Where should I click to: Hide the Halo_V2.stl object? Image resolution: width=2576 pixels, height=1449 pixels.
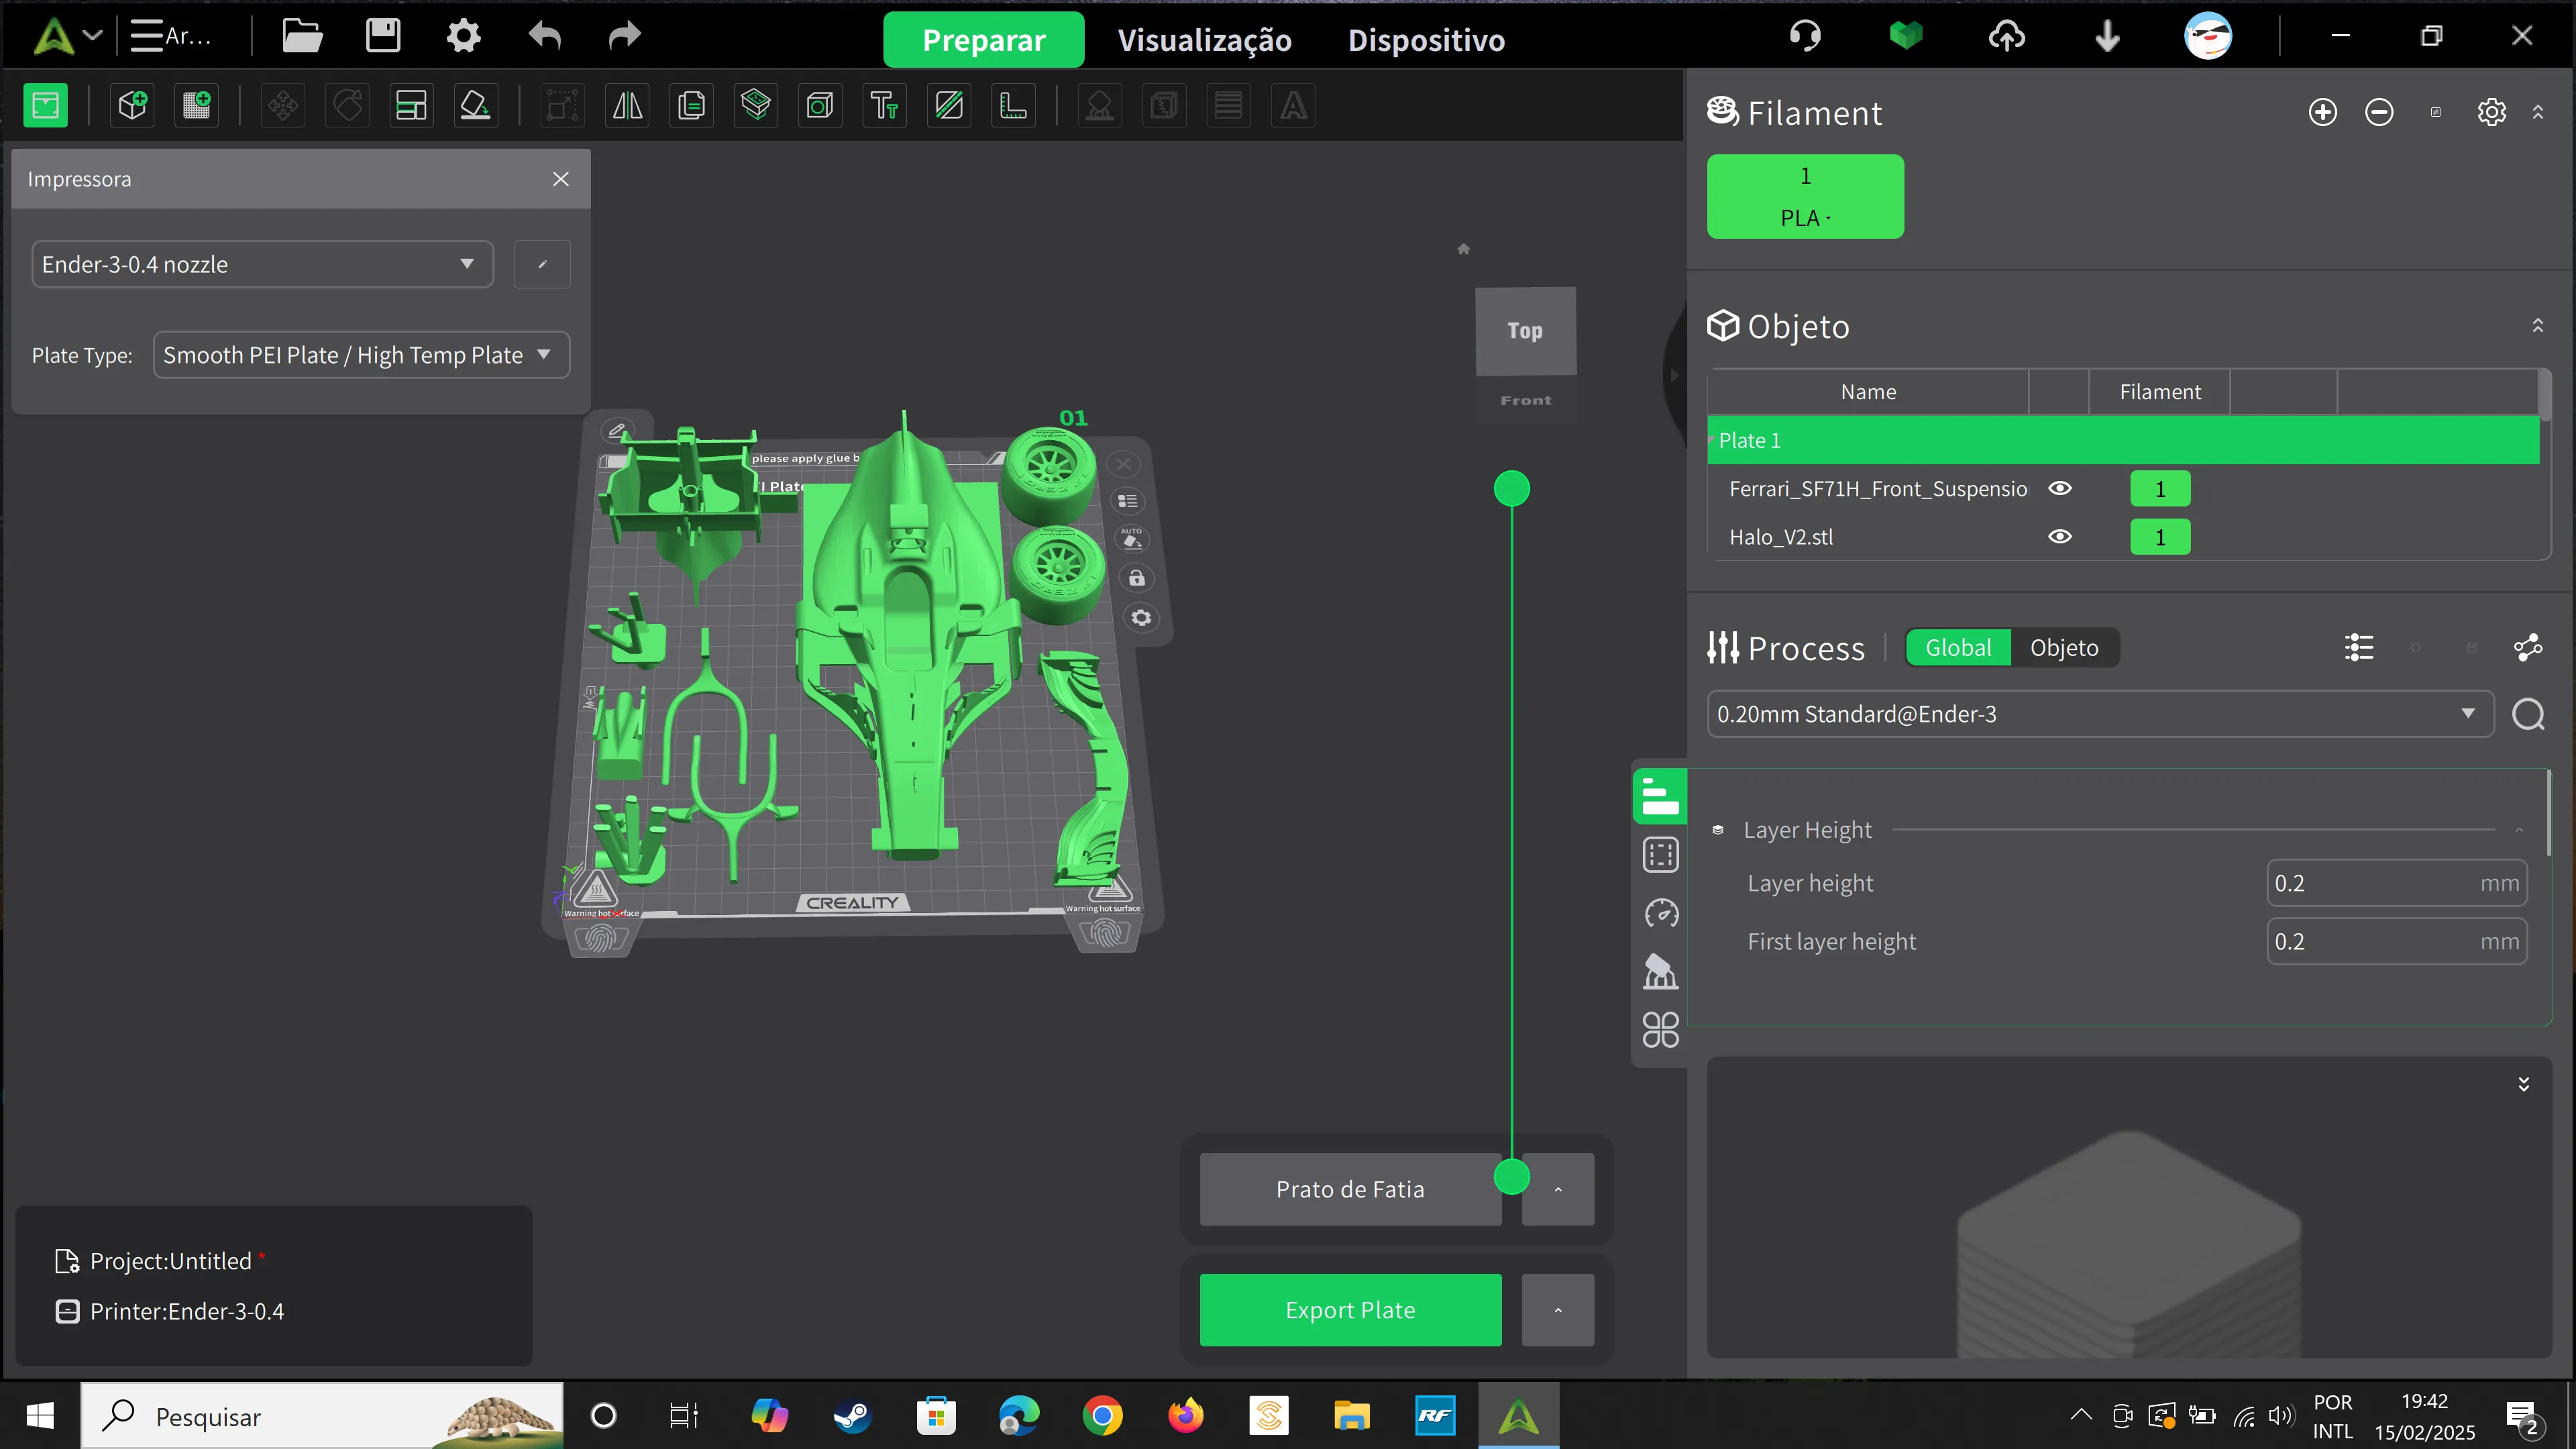coord(2059,537)
